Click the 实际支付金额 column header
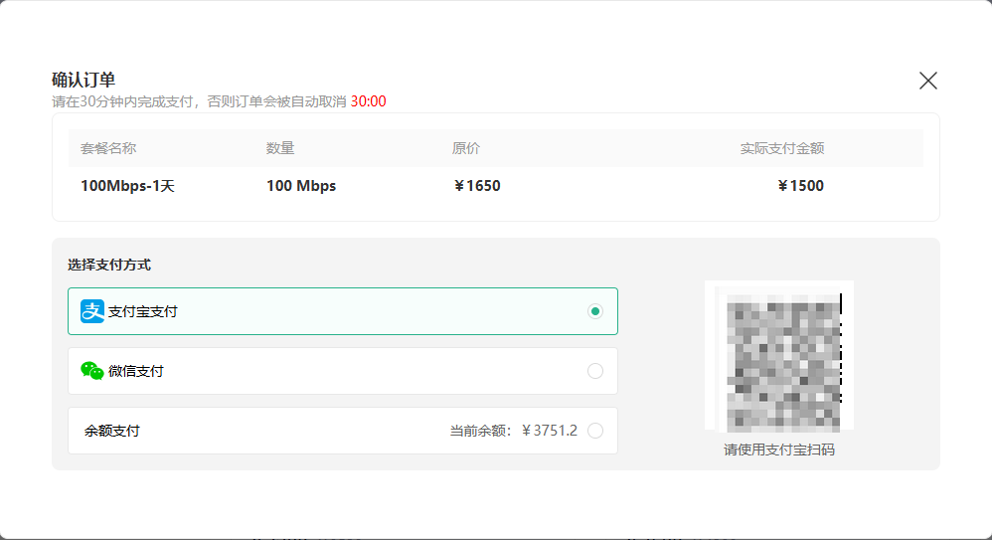The height and width of the screenshot is (540, 992). 782,148
